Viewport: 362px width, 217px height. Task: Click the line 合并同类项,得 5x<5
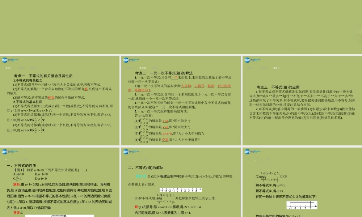(x=163, y=213)
